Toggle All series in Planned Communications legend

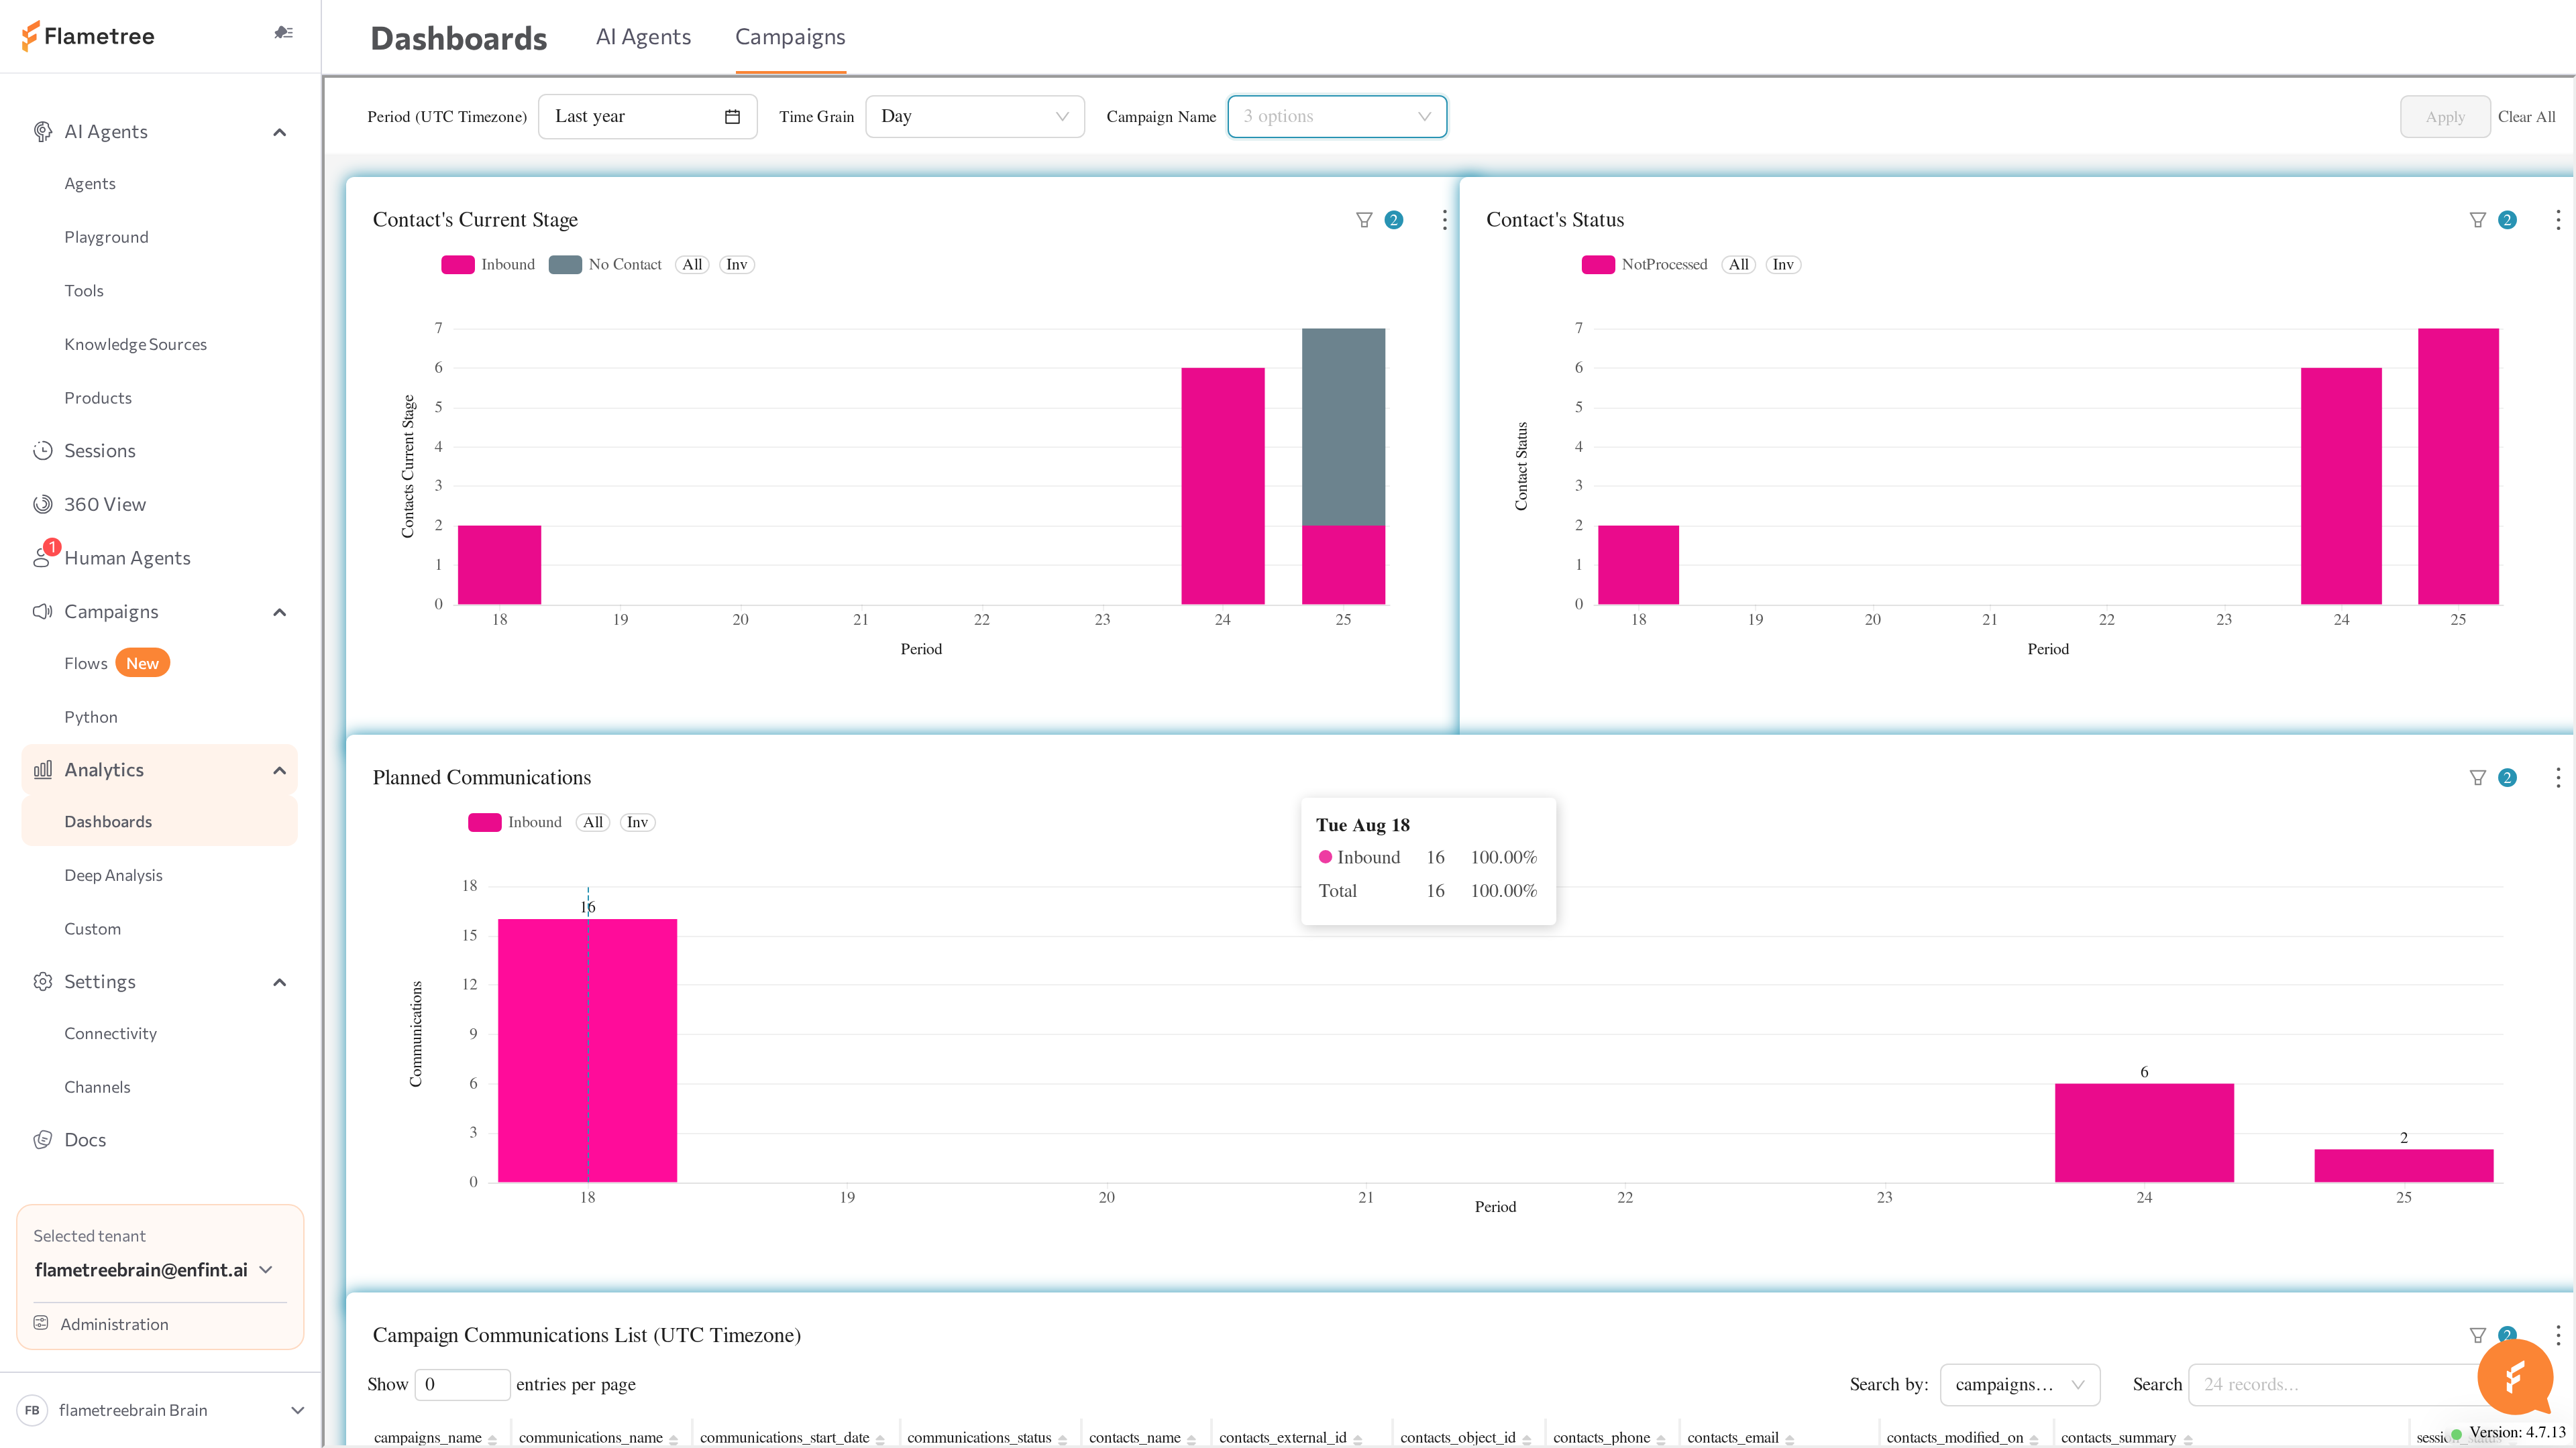(593, 823)
